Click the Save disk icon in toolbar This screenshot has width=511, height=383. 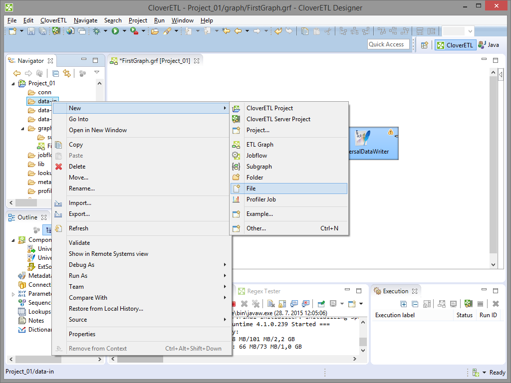[x=31, y=31]
